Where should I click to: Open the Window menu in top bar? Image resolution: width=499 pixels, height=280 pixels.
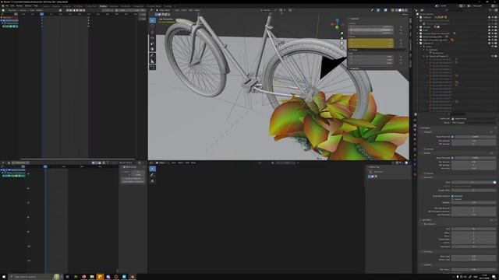tap(28, 5)
